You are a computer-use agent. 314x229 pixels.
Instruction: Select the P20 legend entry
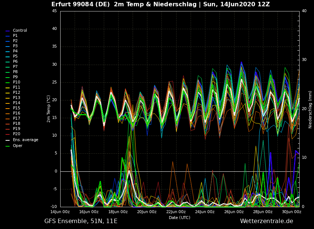[16, 134]
